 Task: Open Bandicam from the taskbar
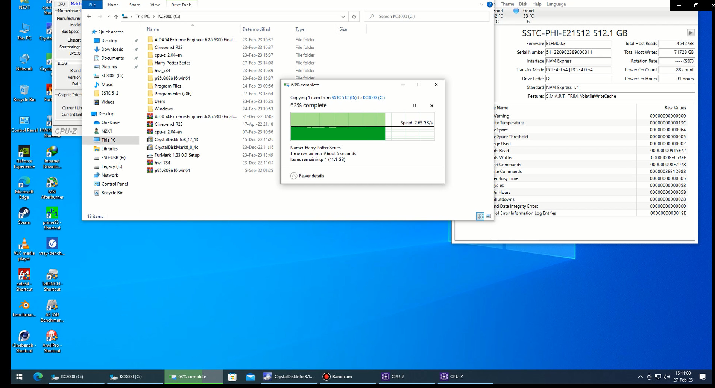337,377
